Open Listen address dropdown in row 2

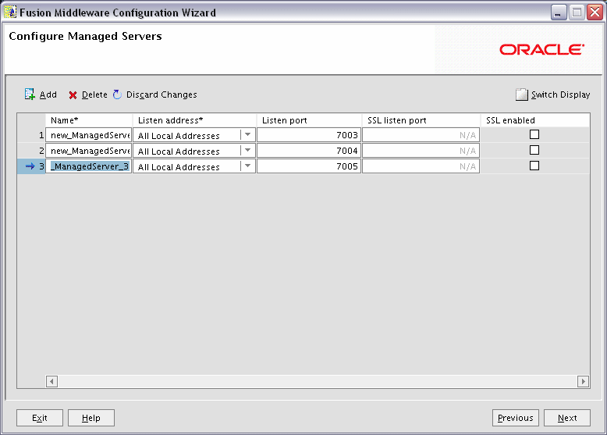[248, 150]
